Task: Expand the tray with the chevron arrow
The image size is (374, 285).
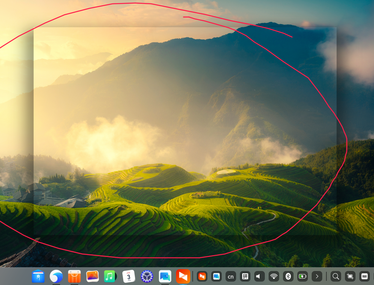Action: pos(317,276)
